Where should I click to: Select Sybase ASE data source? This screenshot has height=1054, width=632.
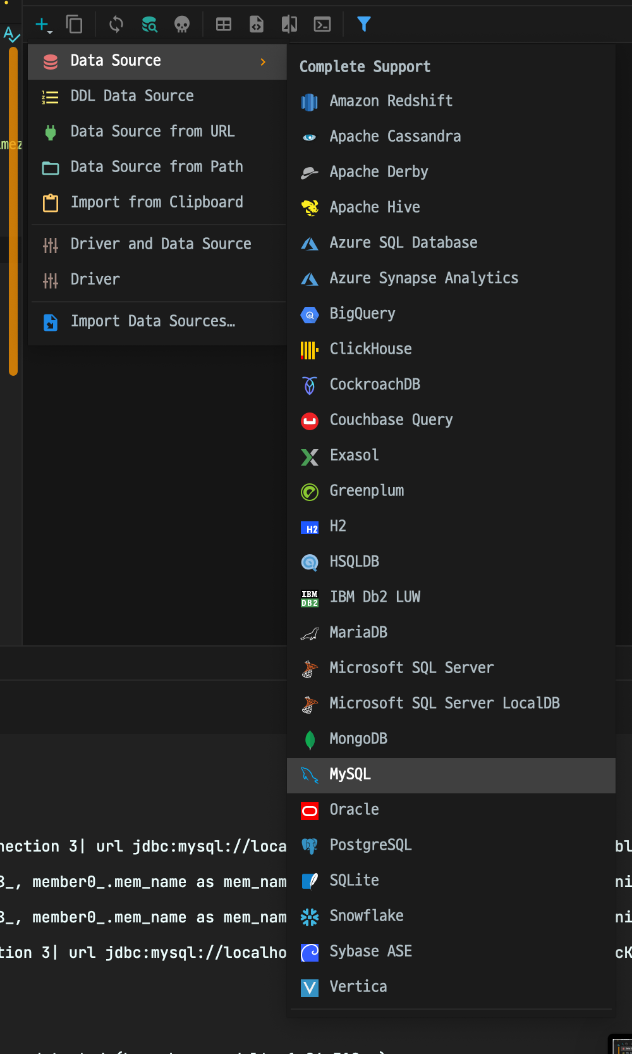tap(451, 952)
